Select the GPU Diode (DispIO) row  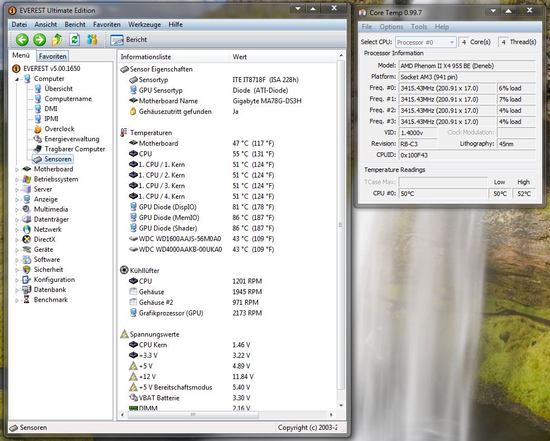[201, 207]
